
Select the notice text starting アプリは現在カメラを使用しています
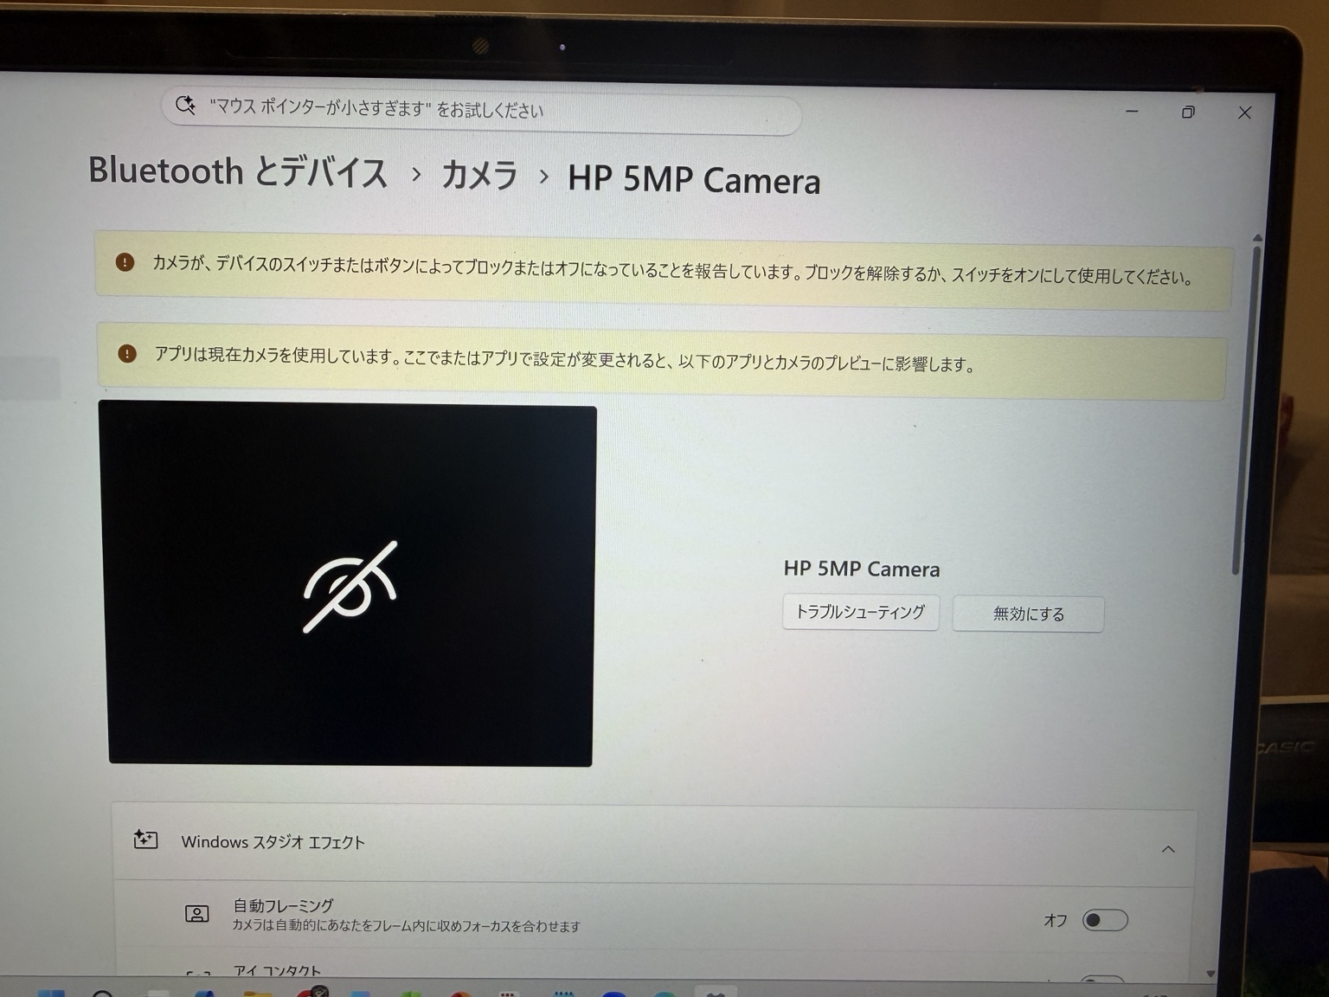(x=564, y=359)
